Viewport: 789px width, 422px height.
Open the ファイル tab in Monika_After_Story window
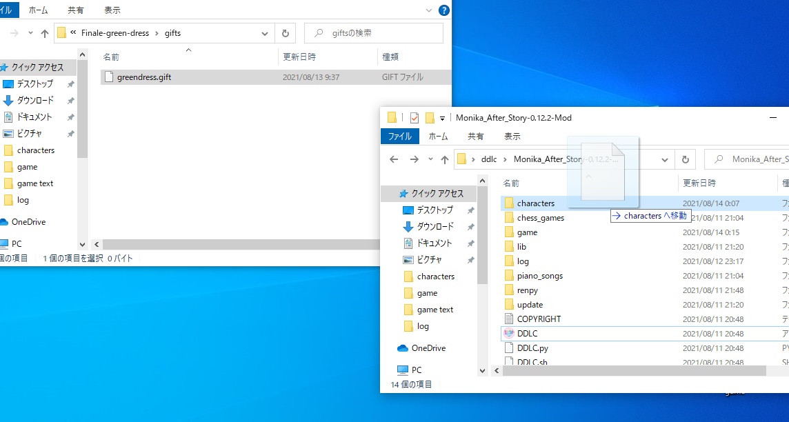coord(399,137)
